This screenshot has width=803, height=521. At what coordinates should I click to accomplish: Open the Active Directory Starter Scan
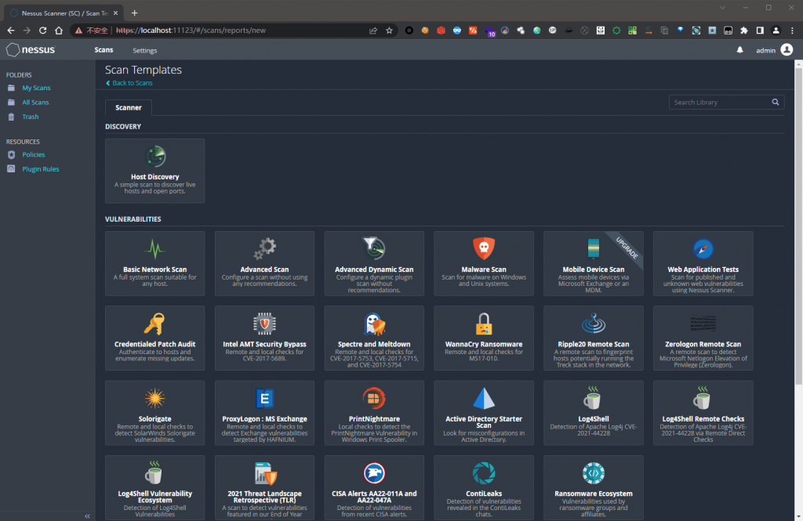(x=484, y=412)
